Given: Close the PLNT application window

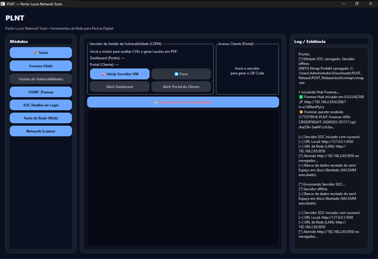Looking at the screenshot, I should click(x=370, y=4).
